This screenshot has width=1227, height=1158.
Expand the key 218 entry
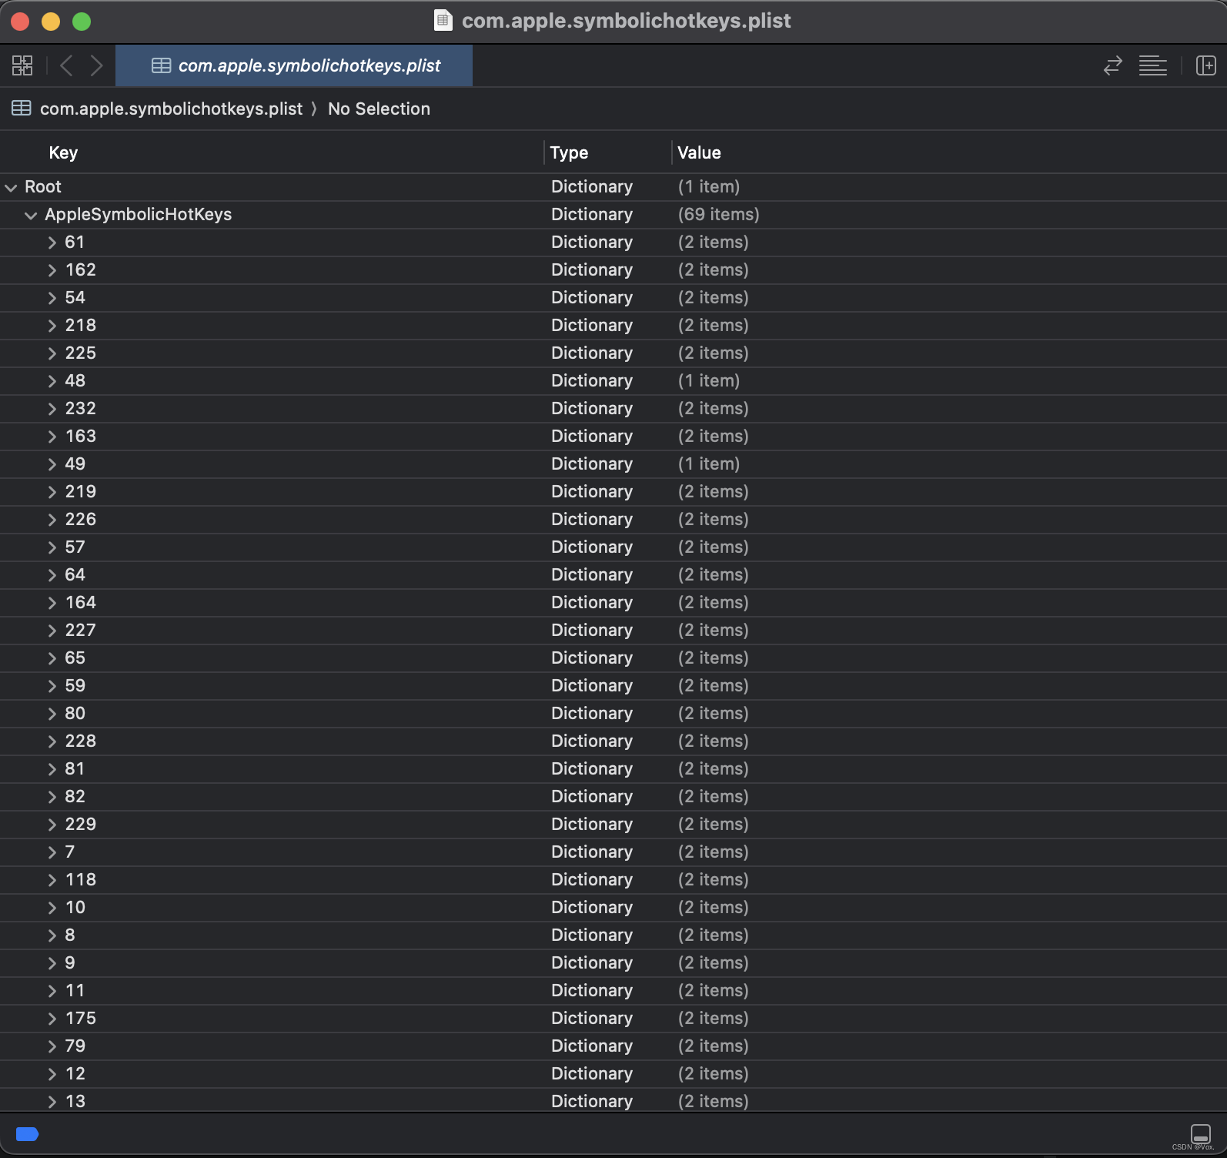(x=52, y=326)
